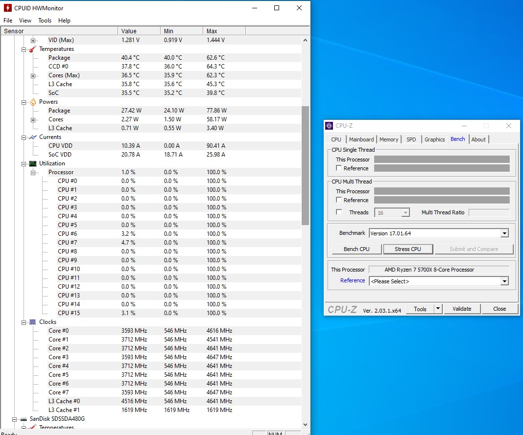Click the Multi Thread Ratio field
Screen dimensions: 523x435
point(489,213)
